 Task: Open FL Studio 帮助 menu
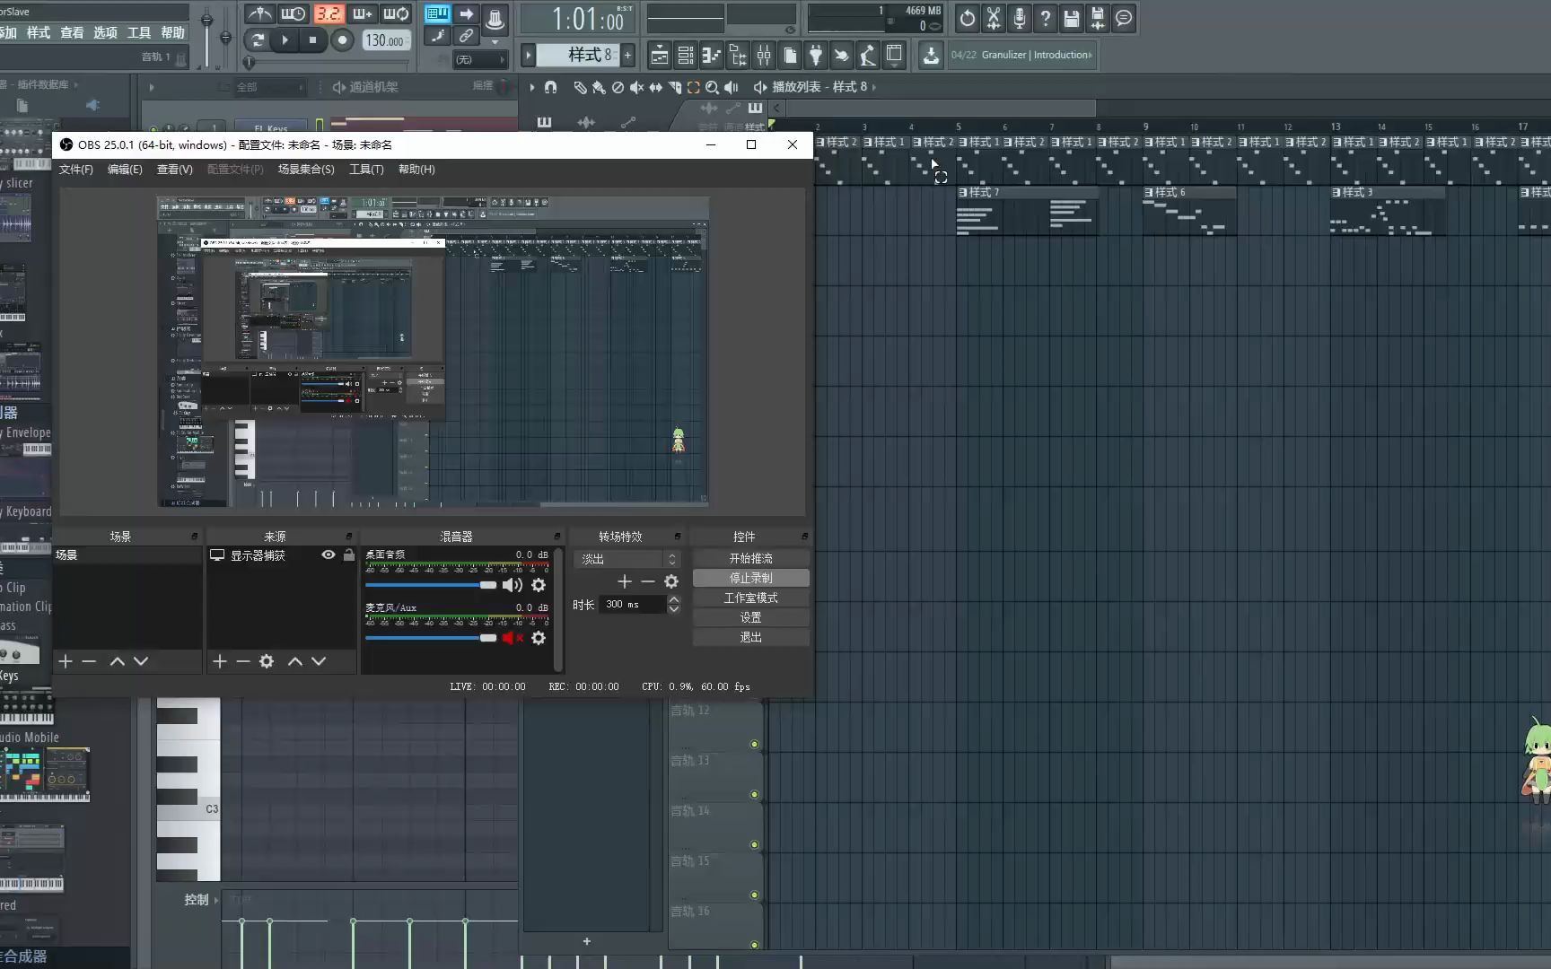pos(172,32)
